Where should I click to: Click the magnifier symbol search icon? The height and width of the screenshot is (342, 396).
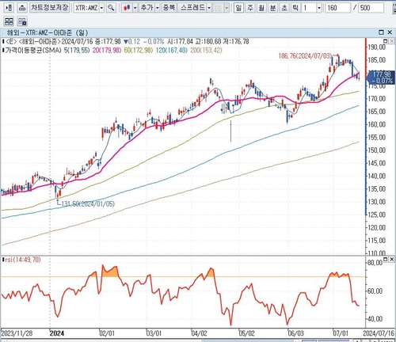[111, 8]
